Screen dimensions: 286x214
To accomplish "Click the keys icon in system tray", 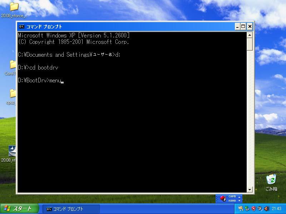I will (x=241, y=209).
